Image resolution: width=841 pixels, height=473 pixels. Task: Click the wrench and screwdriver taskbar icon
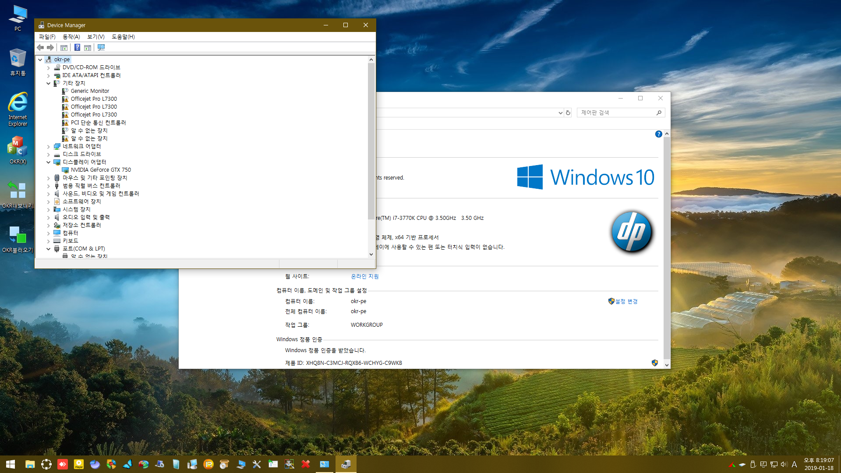tap(257, 464)
